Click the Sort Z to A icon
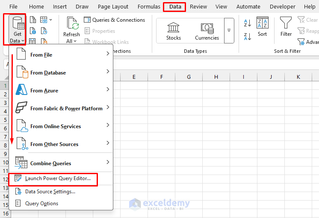 click(248, 37)
